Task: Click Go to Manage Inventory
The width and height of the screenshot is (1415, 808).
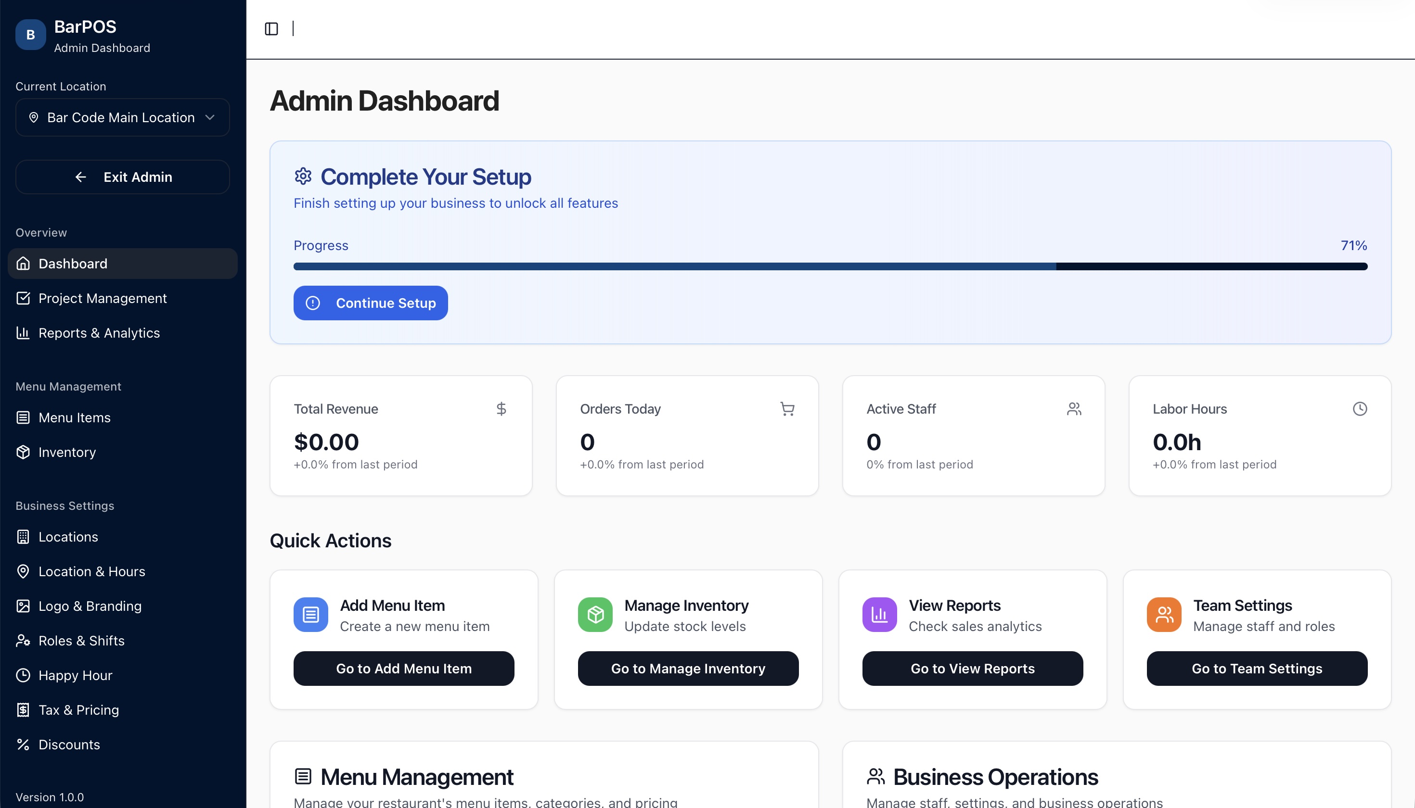Action: click(688, 669)
